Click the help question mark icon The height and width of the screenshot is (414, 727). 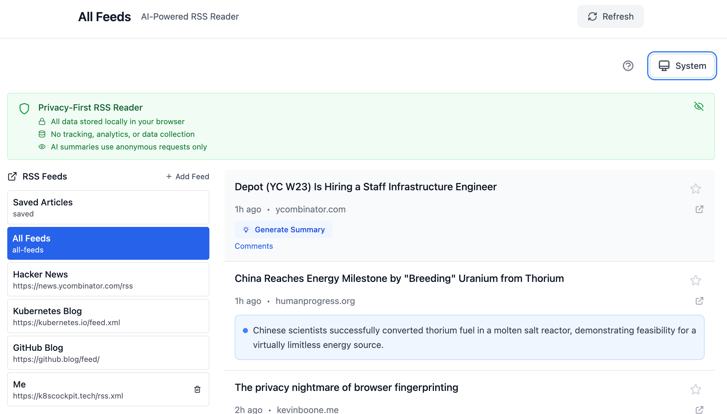pyautogui.click(x=628, y=66)
